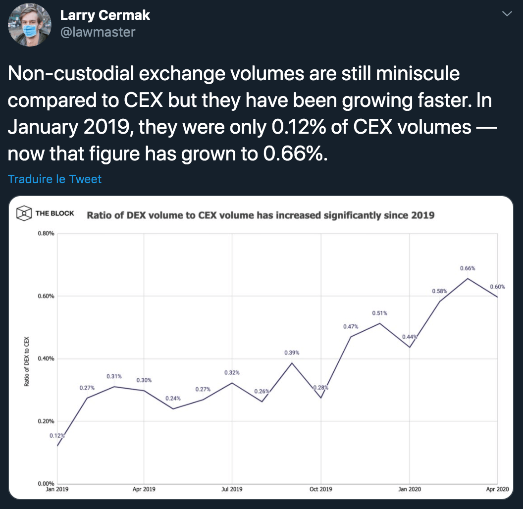Click the Ratio of DEX to CEX axis title

(27, 363)
